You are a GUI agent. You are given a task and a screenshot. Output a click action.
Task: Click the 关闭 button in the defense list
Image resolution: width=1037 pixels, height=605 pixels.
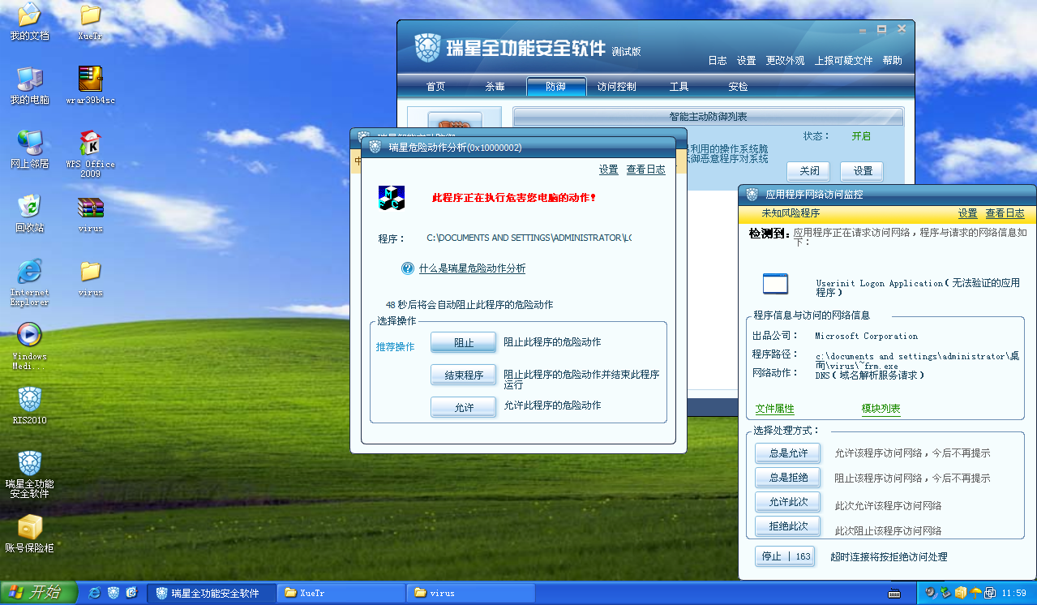click(x=809, y=171)
